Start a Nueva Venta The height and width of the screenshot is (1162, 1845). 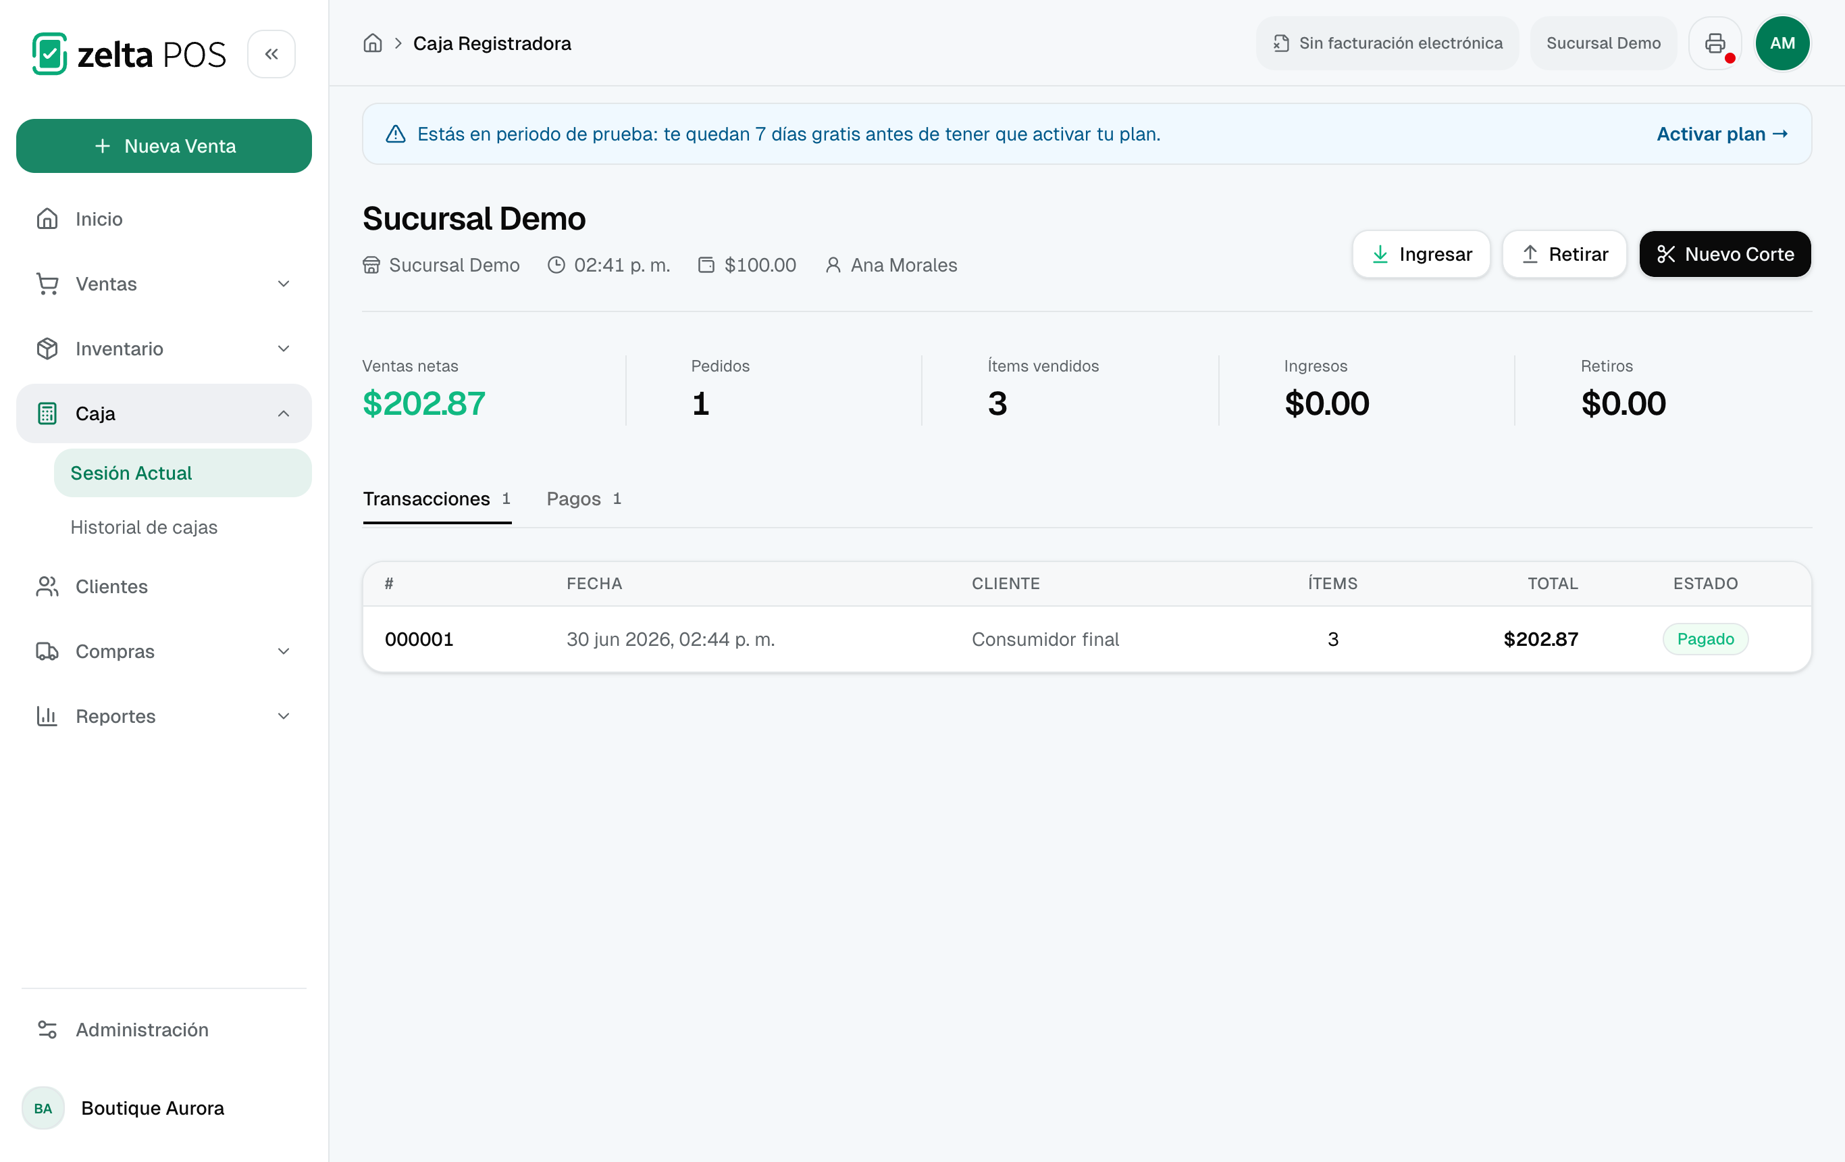point(164,146)
